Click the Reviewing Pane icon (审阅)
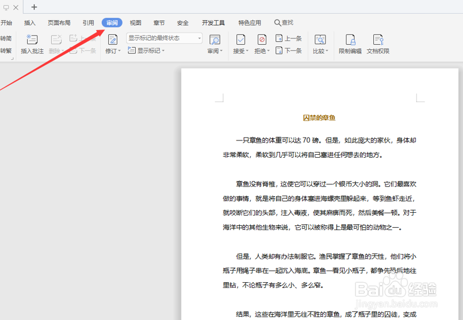This screenshot has width=463, height=320. pyautogui.click(x=215, y=40)
